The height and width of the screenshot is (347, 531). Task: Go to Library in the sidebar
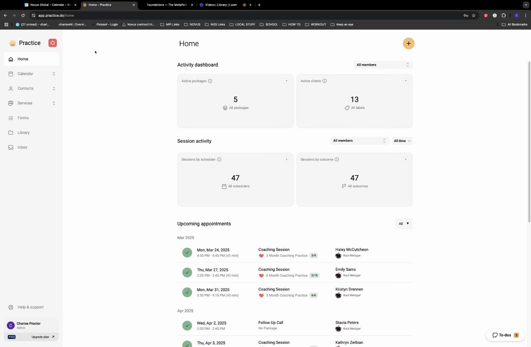point(24,133)
